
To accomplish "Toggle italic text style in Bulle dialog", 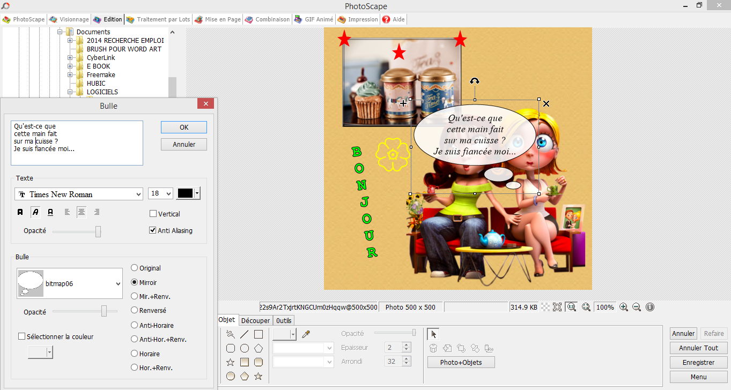I will coord(35,212).
